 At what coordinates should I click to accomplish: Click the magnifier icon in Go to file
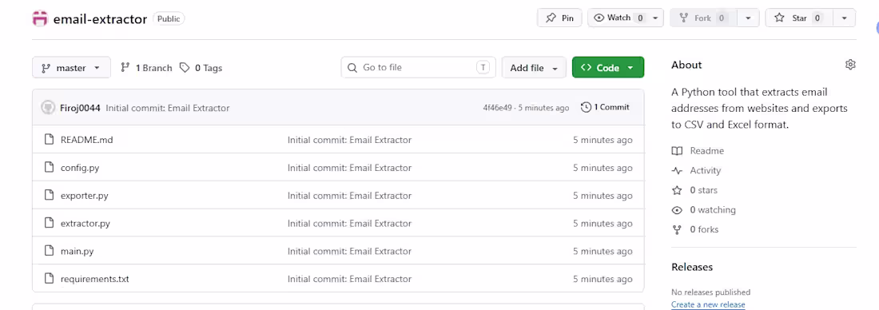[352, 68]
